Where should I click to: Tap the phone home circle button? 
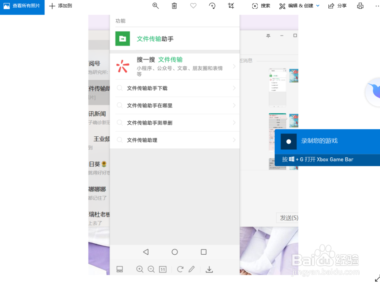click(x=175, y=252)
